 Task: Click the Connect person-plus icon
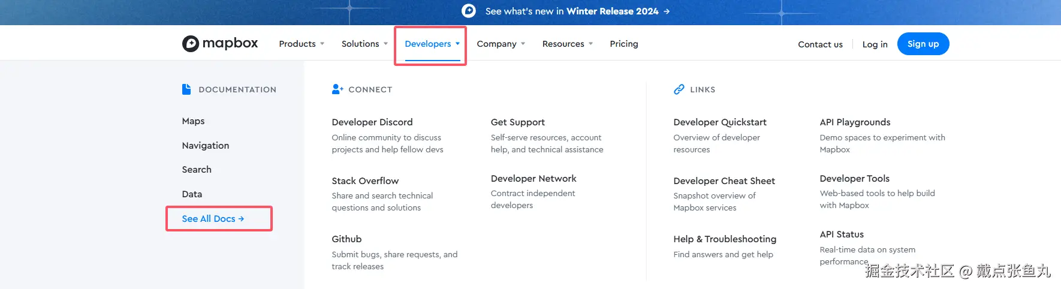pos(337,89)
